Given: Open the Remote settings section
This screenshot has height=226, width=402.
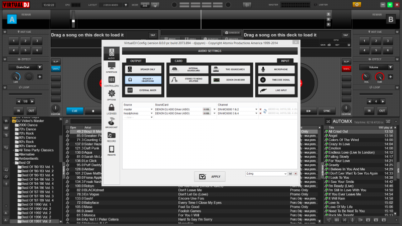Looking at the screenshot, I should tap(111, 150).
